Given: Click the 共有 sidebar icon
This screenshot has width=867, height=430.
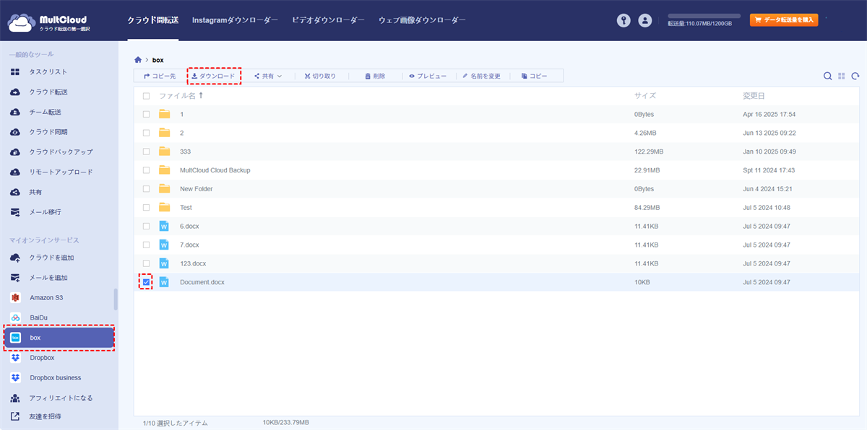Looking at the screenshot, I should coord(15,193).
